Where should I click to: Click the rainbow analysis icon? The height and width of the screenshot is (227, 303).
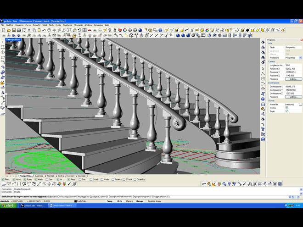[59, 184]
